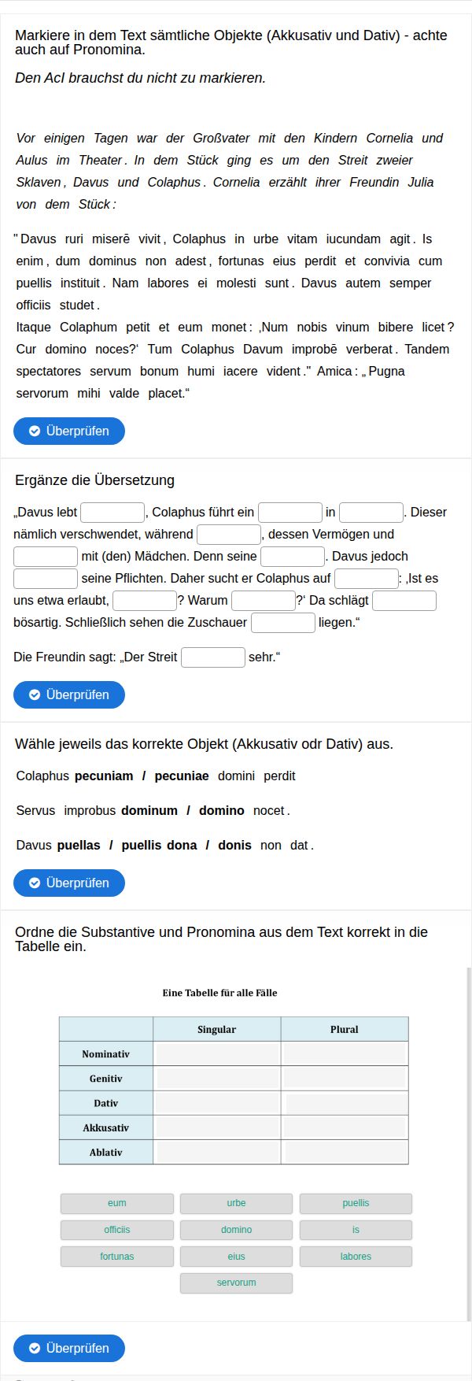Click the last Überprüfen button under the table
Viewport: 472px width, 1381px height.
pyautogui.click(x=69, y=1348)
